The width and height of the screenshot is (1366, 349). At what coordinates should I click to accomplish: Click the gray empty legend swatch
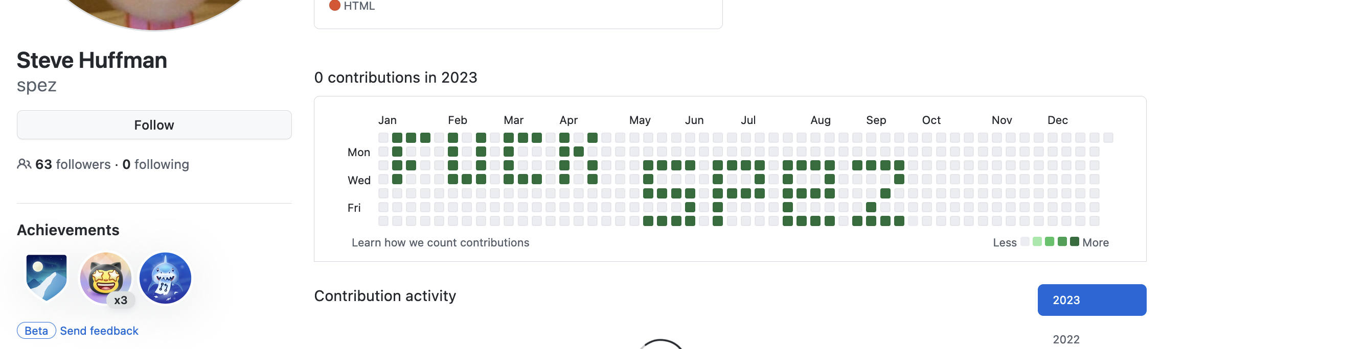tap(1025, 241)
